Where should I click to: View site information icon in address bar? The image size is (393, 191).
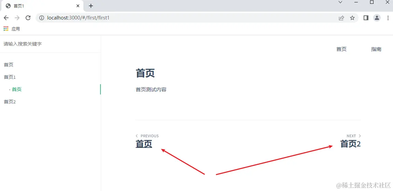[42, 18]
